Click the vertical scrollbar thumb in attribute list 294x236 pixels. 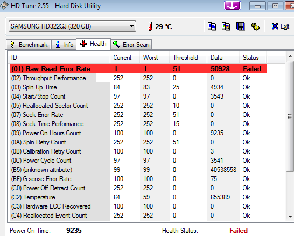290,116
